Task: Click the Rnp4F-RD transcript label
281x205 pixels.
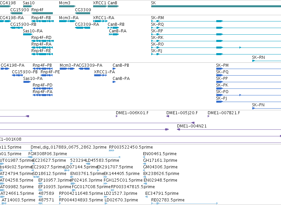Action: 41,38
